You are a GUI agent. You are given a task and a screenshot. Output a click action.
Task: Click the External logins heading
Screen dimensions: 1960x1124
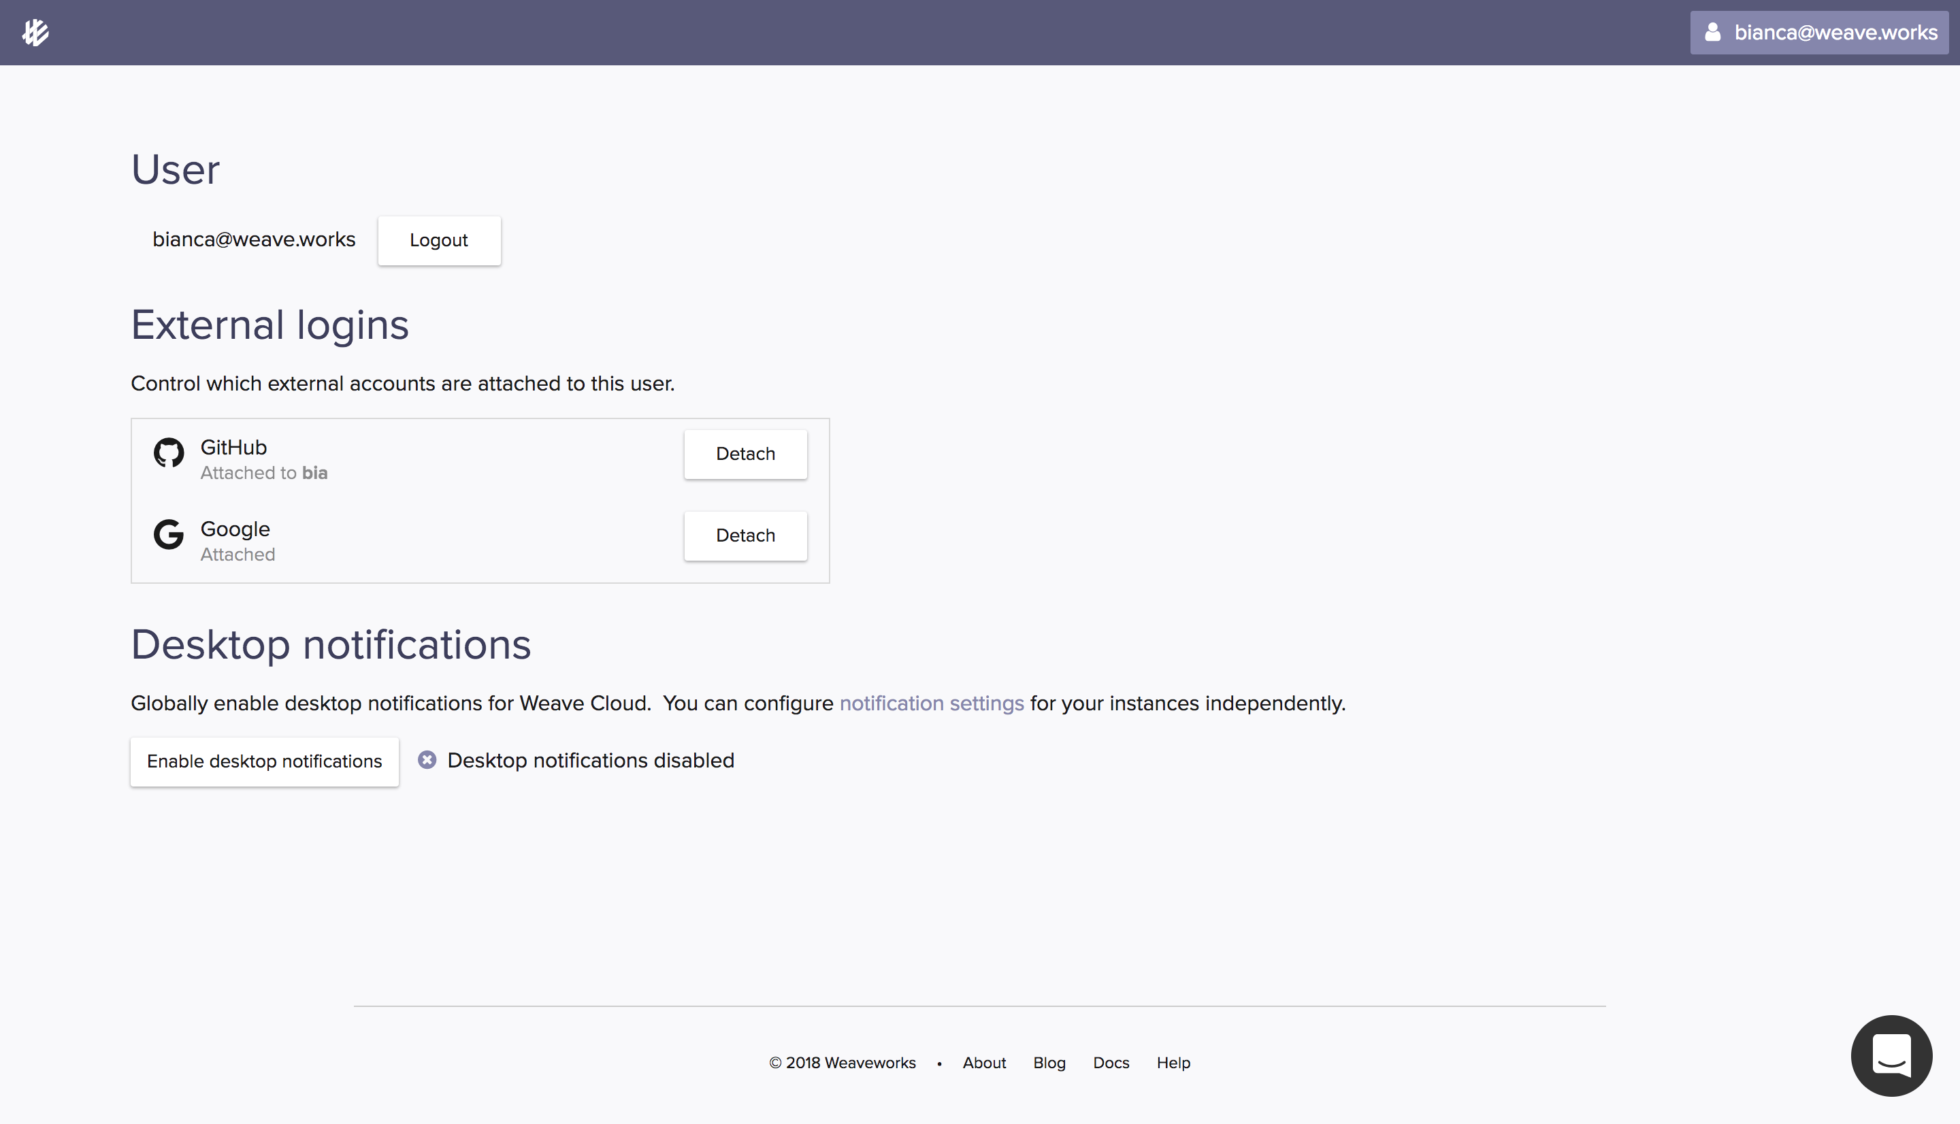pos(269,325)
